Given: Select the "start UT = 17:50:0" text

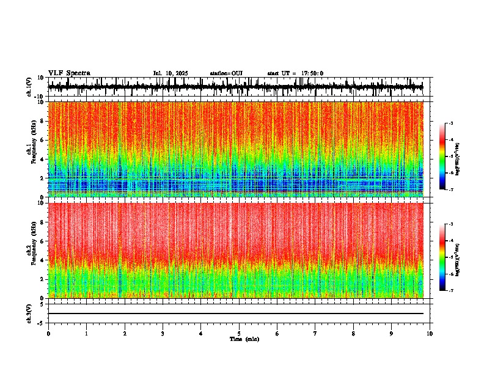Looking at the screenshot, I should coord(295,73).
